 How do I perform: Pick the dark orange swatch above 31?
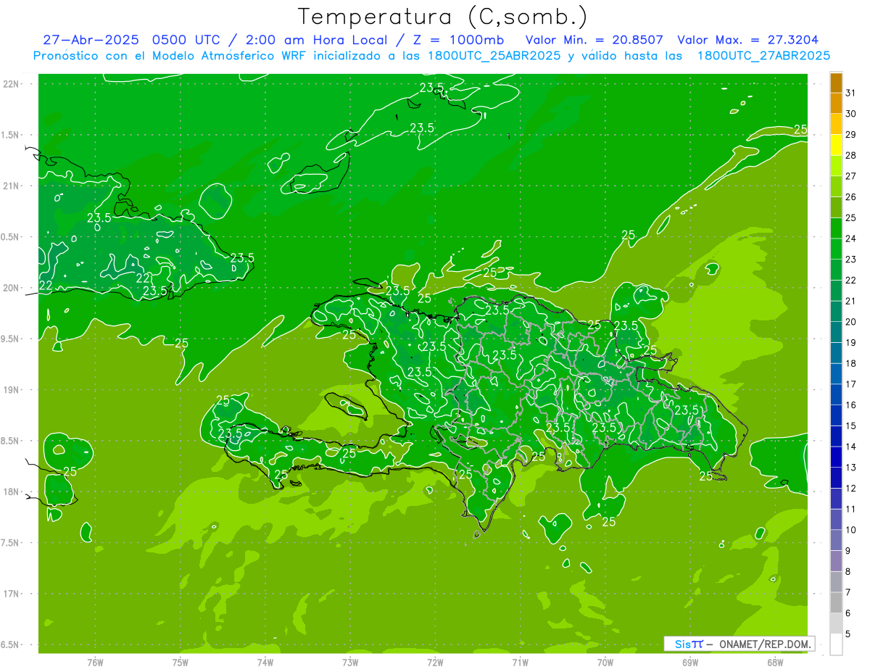[836, 83]
